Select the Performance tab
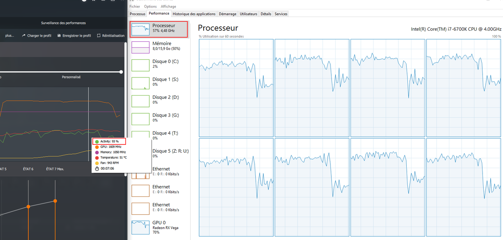503x240 pixels. [x=159, y=13]
